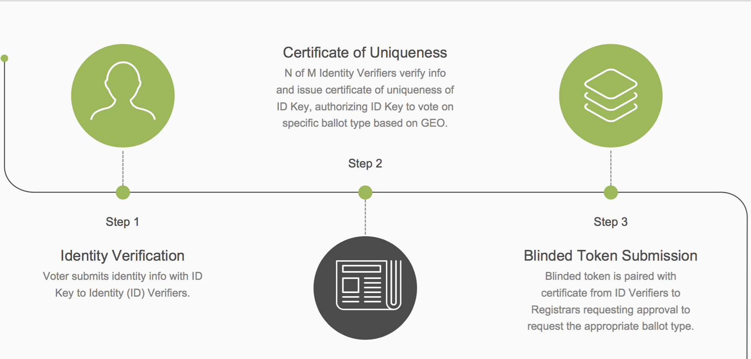751x359 pixels.
Task: Open the Blinded Token Submission heading
Action: (x=610, y=256)
